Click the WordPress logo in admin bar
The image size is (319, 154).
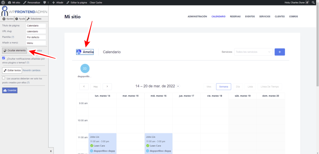point(3,2)
